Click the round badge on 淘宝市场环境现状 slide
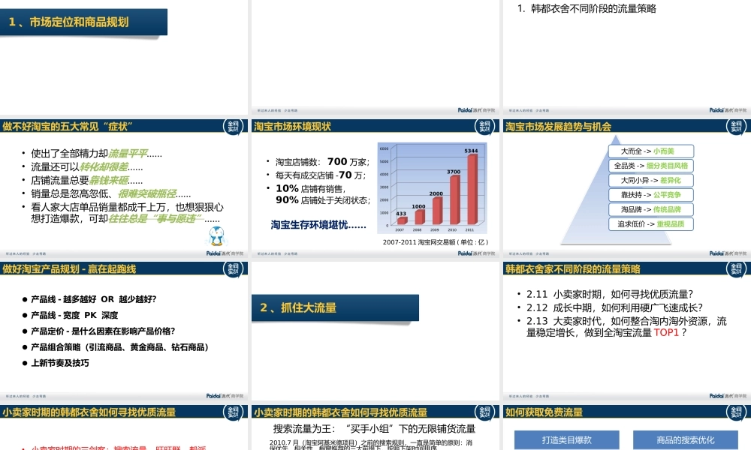The image size is (751, 450). tap(486, 127)
